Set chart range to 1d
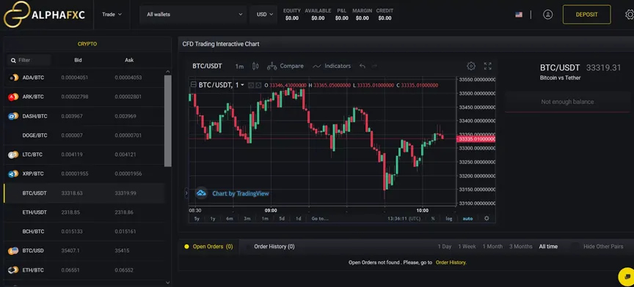This screenshot has width=634, height=287. 299,218
